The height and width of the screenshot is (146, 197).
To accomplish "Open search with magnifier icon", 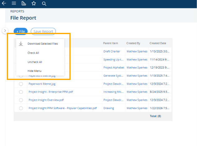I will [x=44, y=4].
